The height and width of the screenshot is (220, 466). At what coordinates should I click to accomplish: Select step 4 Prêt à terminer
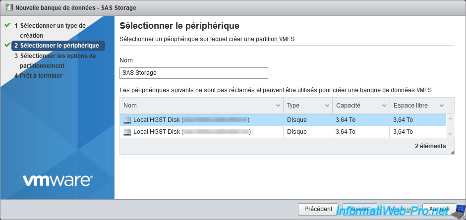[41, 76]
